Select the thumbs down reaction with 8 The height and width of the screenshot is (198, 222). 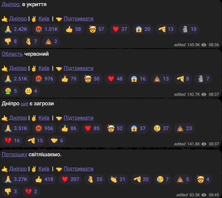coord(11,41)
